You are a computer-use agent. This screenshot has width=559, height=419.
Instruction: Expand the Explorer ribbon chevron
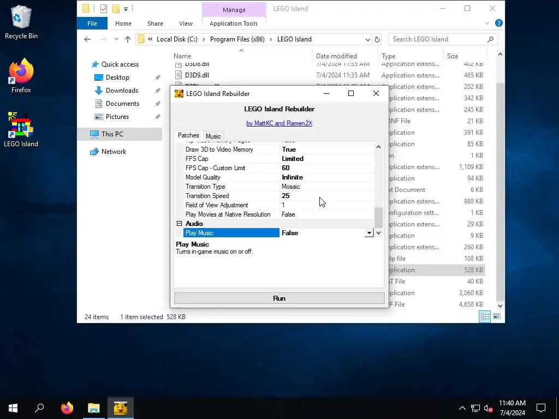click(486, 23)
